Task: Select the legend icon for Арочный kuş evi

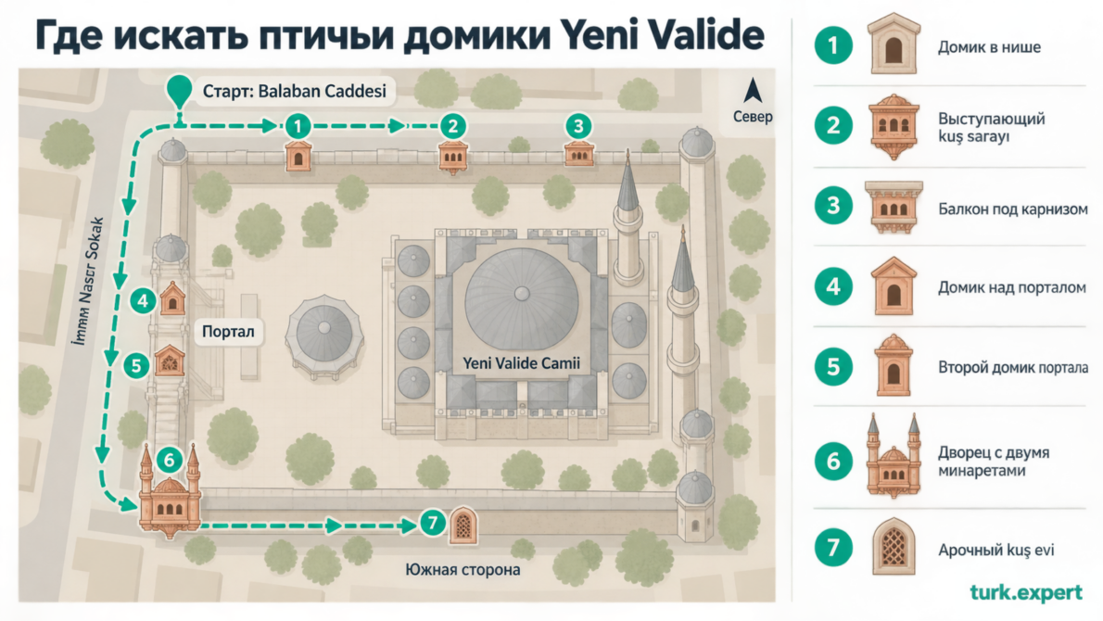Action: pyautogui.click(x=894, y=547)
